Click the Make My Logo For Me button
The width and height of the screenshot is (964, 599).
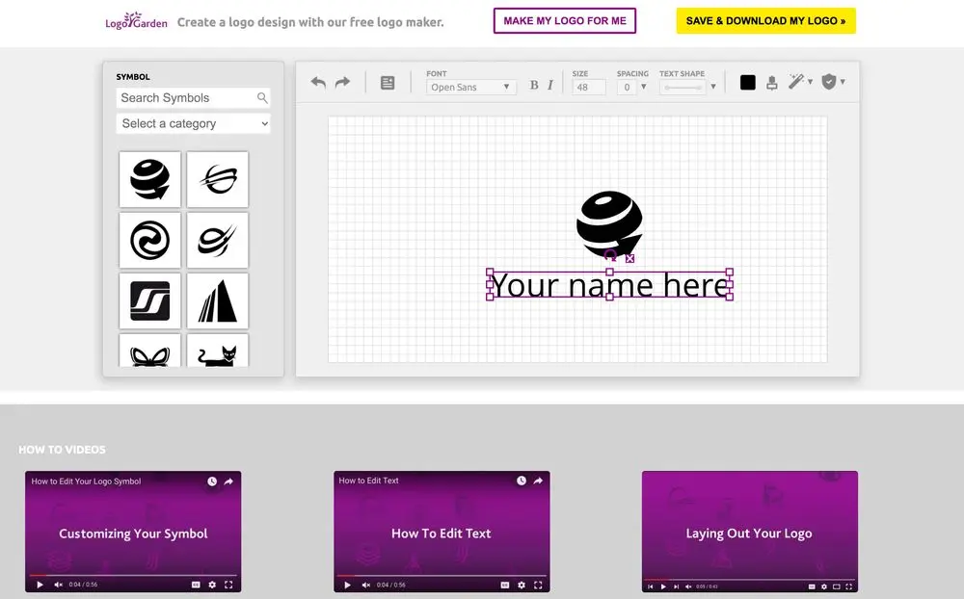click(565, 21)
